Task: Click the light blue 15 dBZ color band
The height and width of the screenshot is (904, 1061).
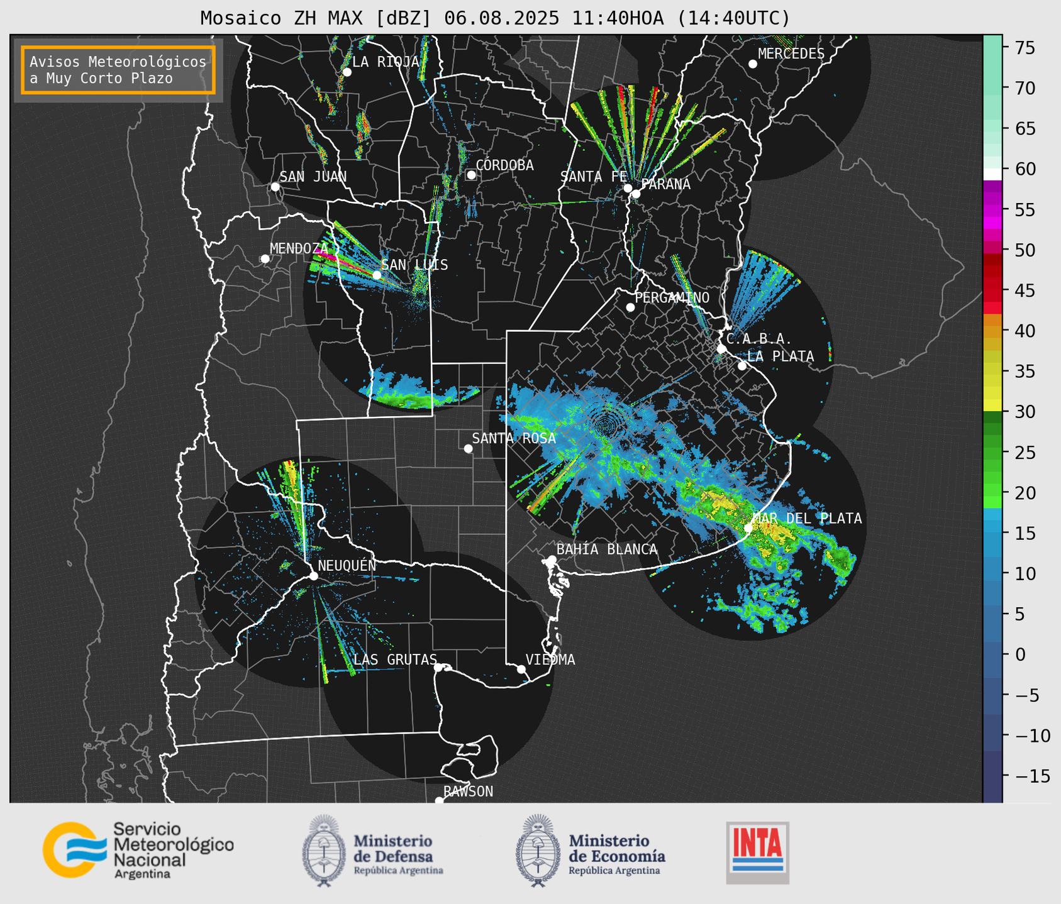Action: [x=992, y=525]
